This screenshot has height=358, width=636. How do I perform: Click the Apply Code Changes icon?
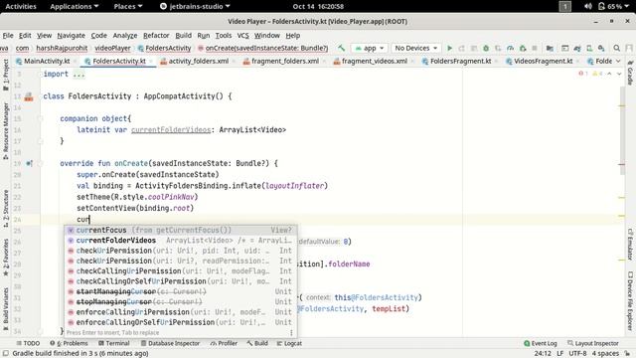point(474,48)
